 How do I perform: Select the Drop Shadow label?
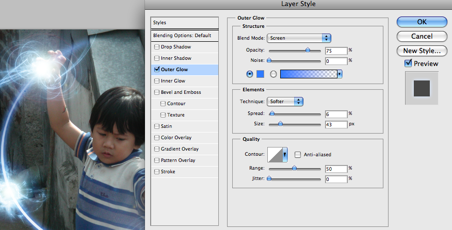click(176, 47)
